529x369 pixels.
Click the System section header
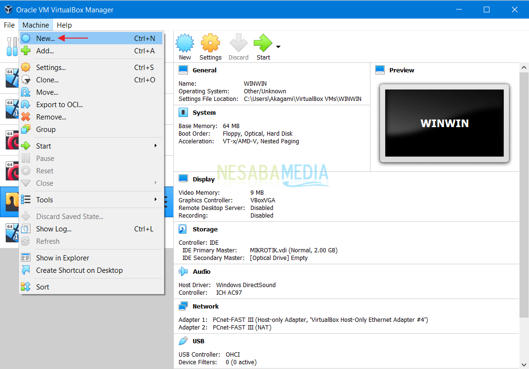click(204, 113)
